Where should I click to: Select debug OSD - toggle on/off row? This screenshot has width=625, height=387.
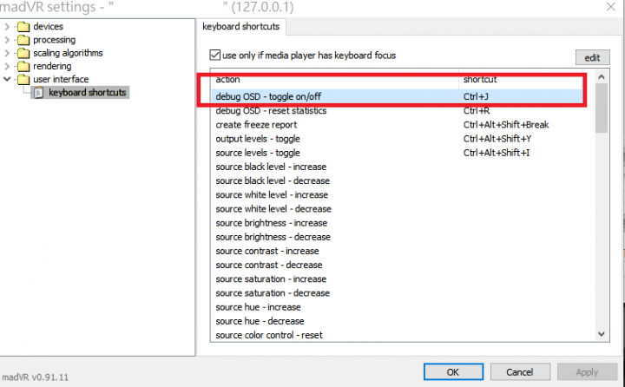pos(397,96)
